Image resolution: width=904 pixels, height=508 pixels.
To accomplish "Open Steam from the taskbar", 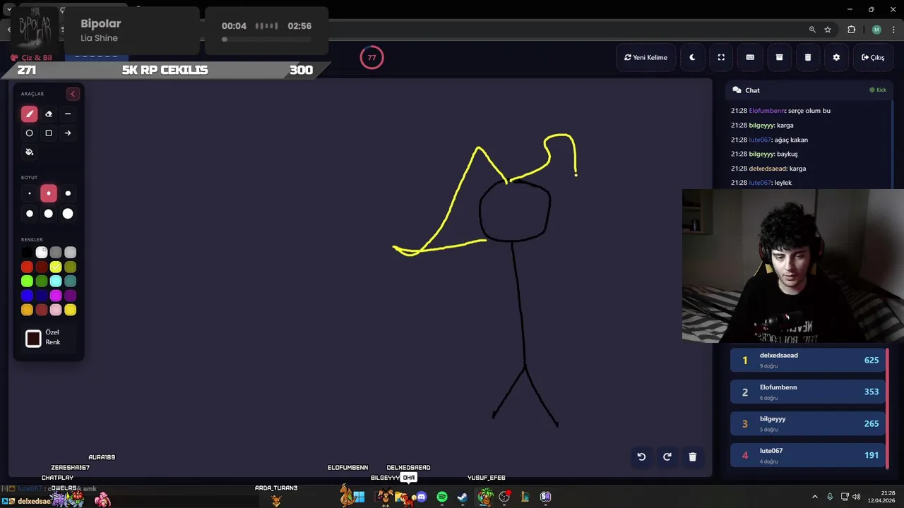I will point(463,497).
